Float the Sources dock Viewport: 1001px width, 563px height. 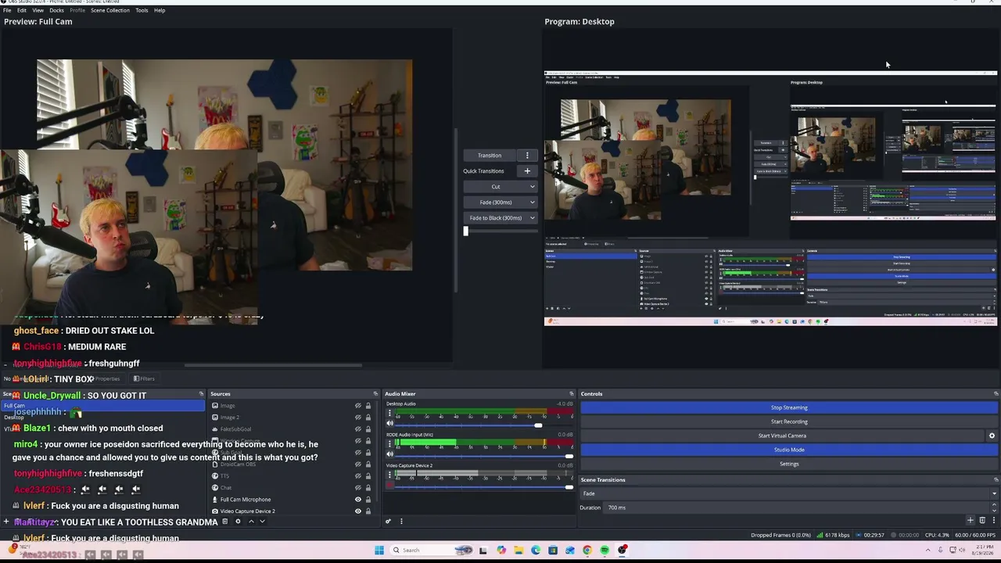click(x=375, y=394)
